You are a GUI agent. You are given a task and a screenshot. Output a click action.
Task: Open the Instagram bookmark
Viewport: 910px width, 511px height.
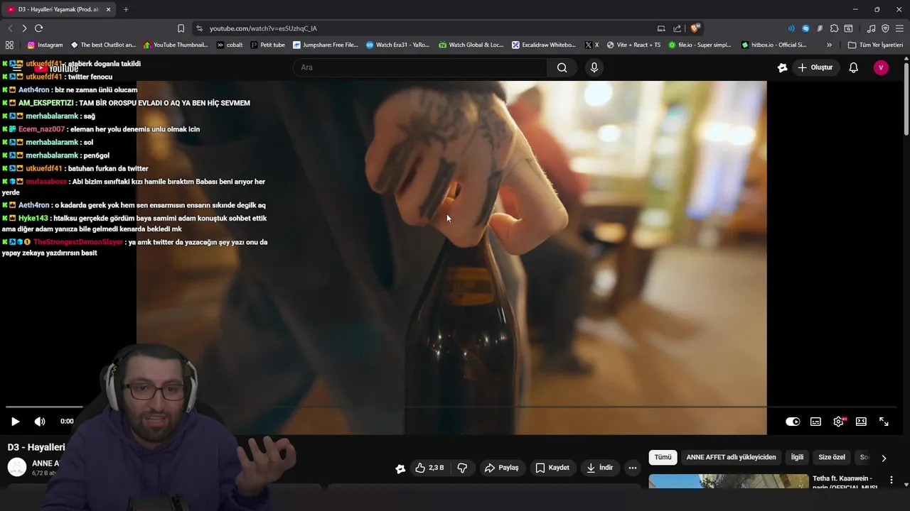coord(45,45)
